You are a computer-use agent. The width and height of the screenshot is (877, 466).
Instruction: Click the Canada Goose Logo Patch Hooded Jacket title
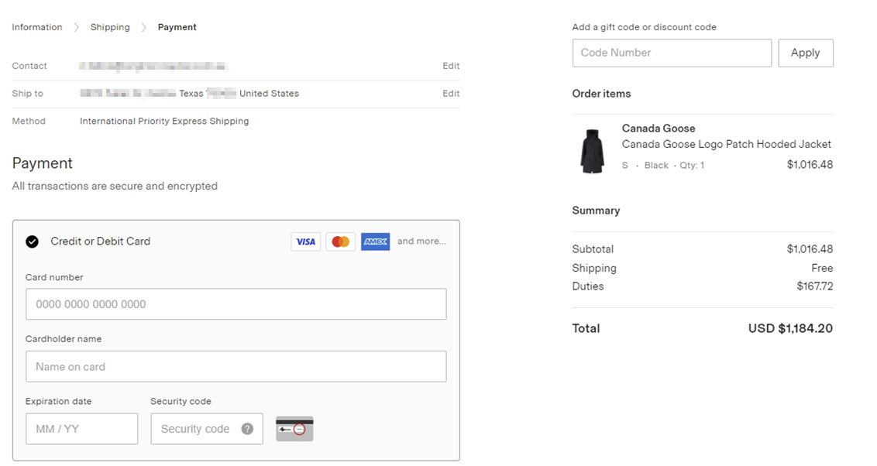click(x=727, y=144)
